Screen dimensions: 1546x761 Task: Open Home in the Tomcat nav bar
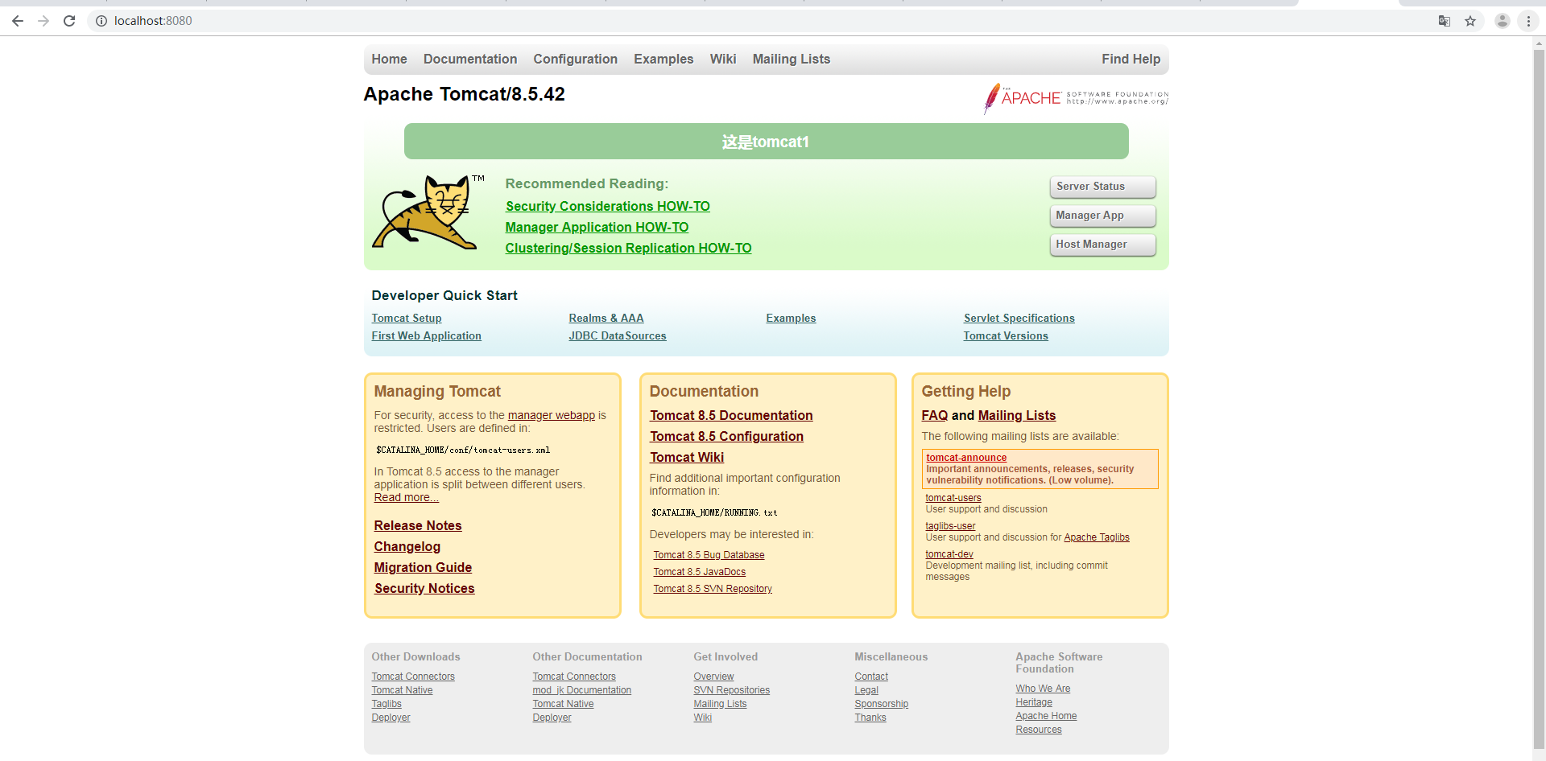389,60
